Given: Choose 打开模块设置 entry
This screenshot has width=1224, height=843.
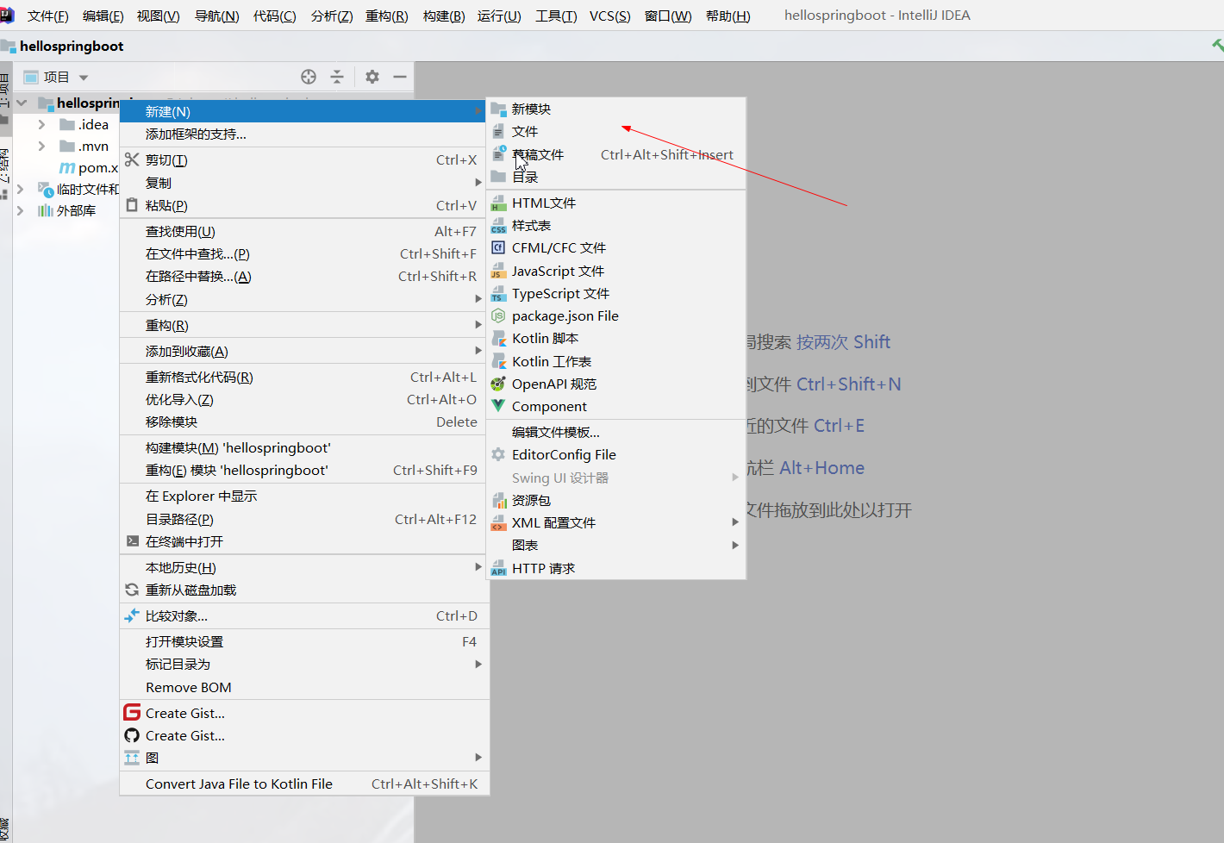Looking at the screenshot, I should [304, 641].
